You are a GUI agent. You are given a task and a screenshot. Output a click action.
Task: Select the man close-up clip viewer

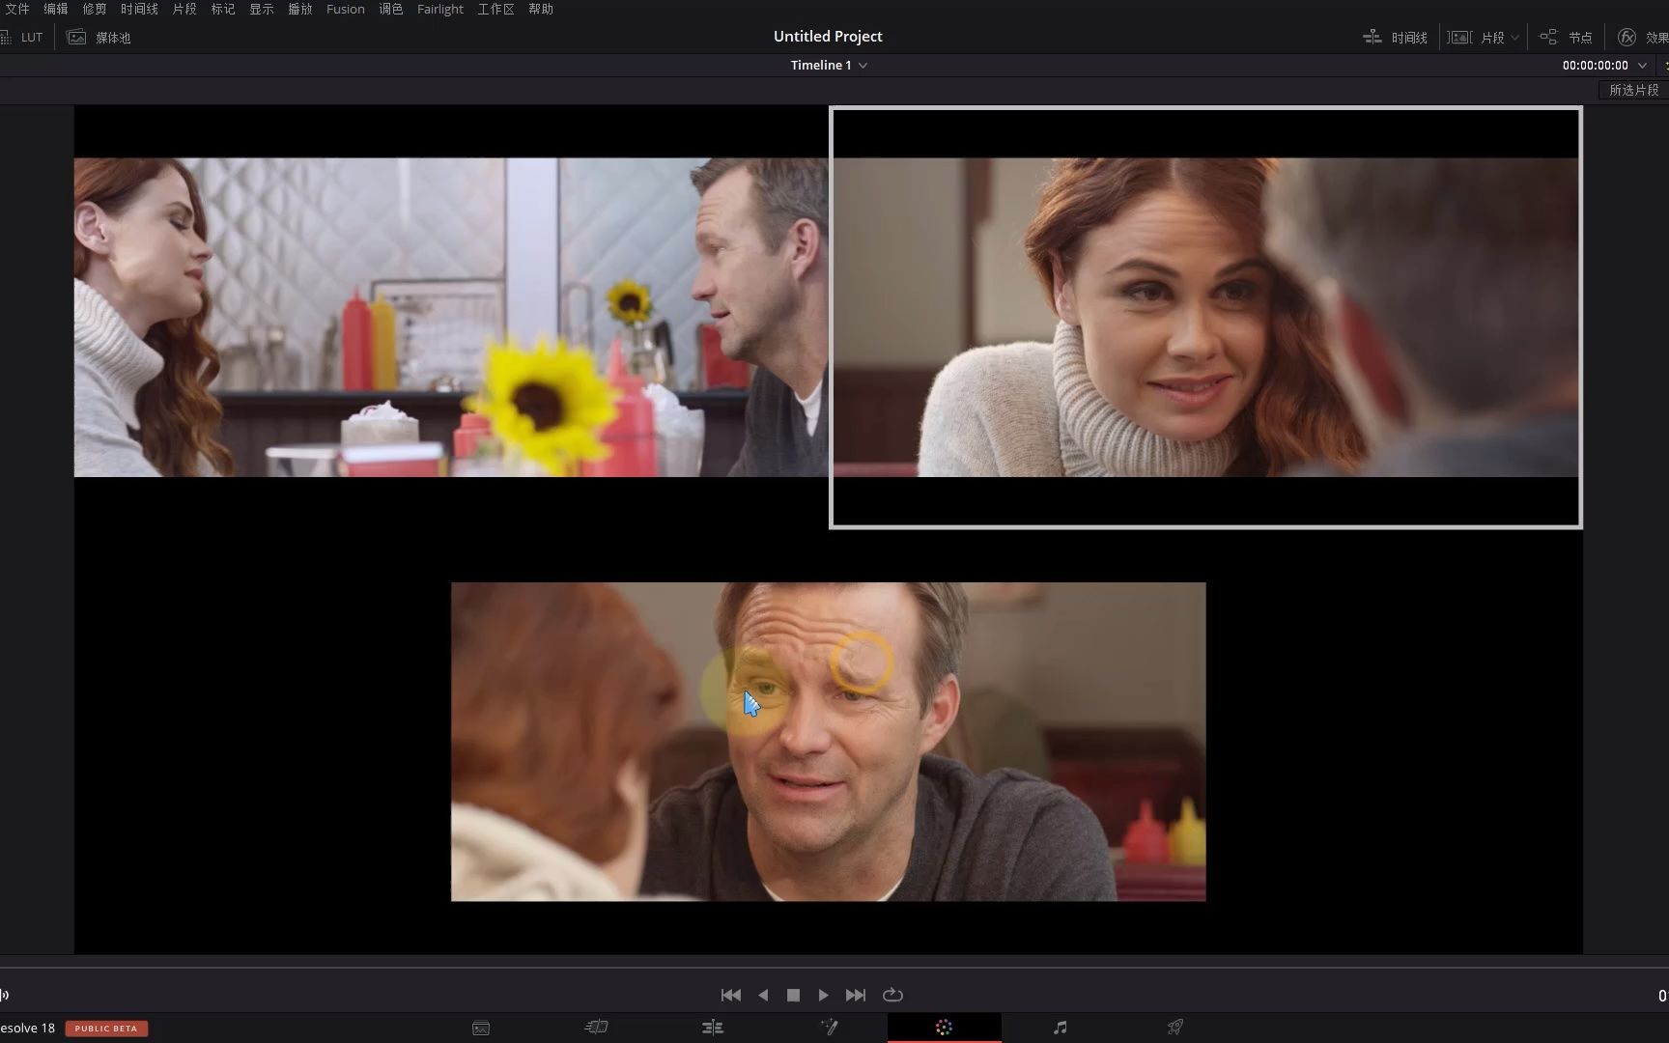(x=828, y=742)
